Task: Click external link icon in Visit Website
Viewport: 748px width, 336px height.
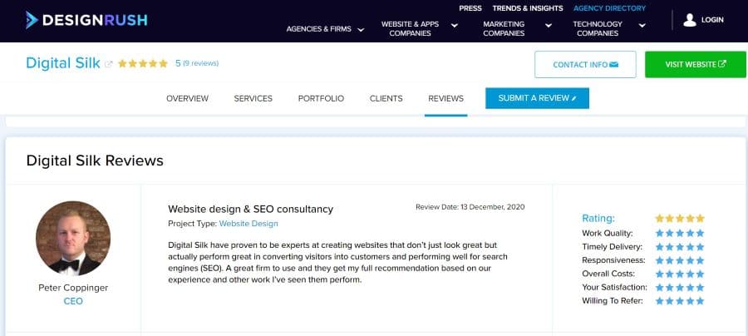Action: (722, 64)
